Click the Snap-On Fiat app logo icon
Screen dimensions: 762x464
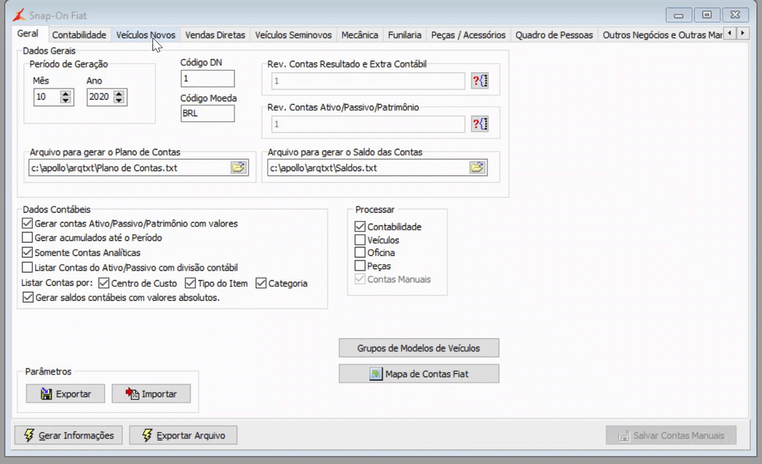[x=19, y=15]
